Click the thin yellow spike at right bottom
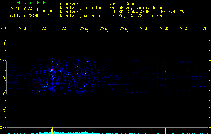Image resolution: width=211 pixels, height=134 pixels. pos(165,130)
